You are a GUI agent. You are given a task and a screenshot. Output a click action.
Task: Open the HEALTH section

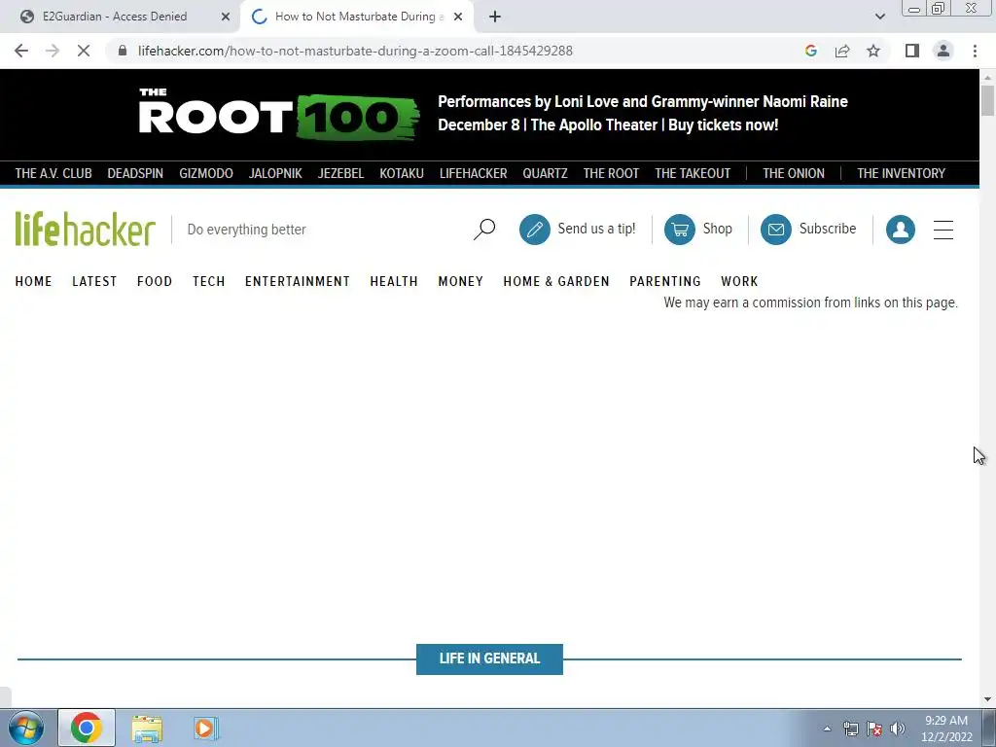pos(394,281)
